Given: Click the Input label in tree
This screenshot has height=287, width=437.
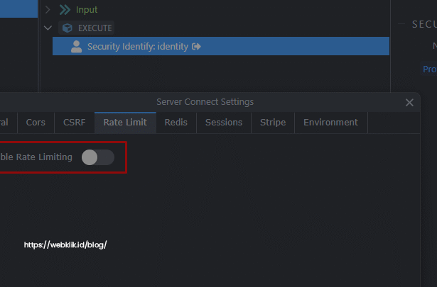Looking at the screenshot, I should coord(87,10).
